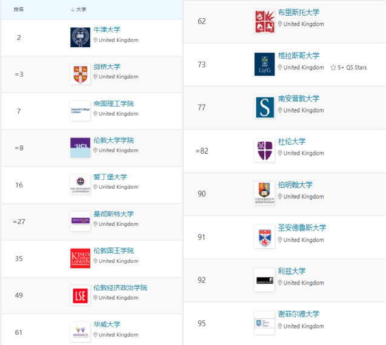This screenshot has height=345, width=386.
Task: Open the 圣安德鲁斯大学 link
Action: [301, 228]
